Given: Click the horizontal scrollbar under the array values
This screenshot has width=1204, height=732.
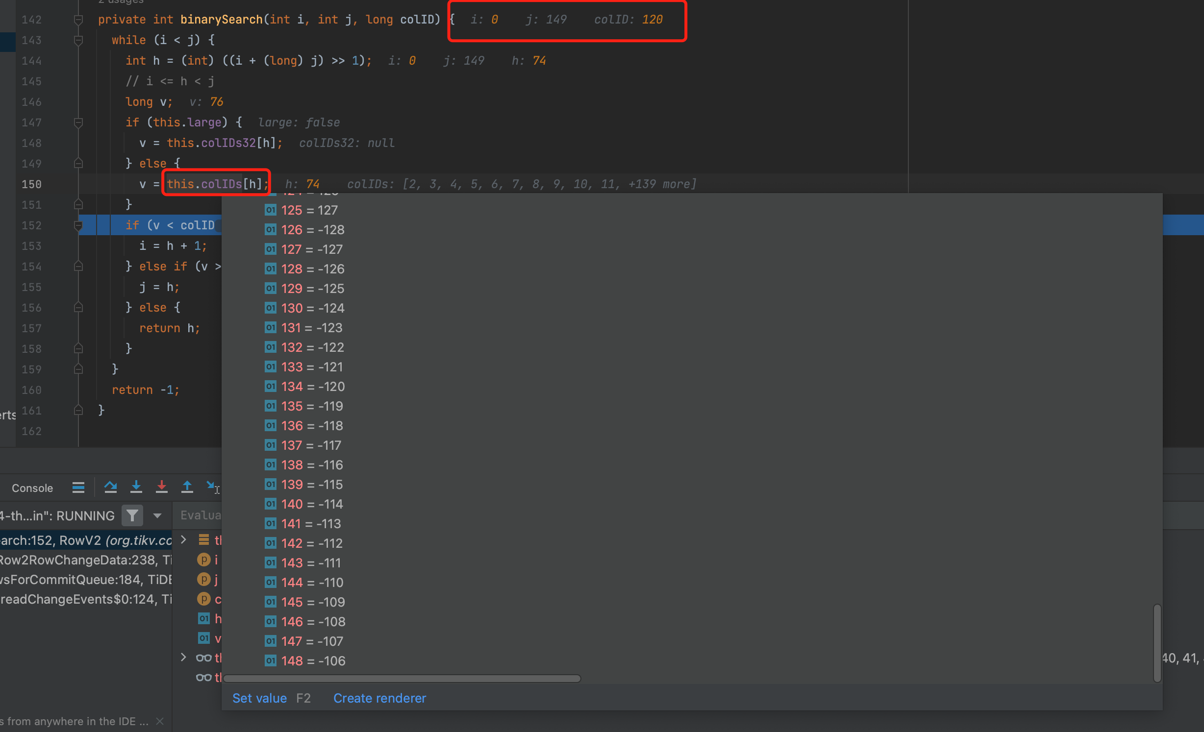Looking at the screenshot, I should pos(401,679).
